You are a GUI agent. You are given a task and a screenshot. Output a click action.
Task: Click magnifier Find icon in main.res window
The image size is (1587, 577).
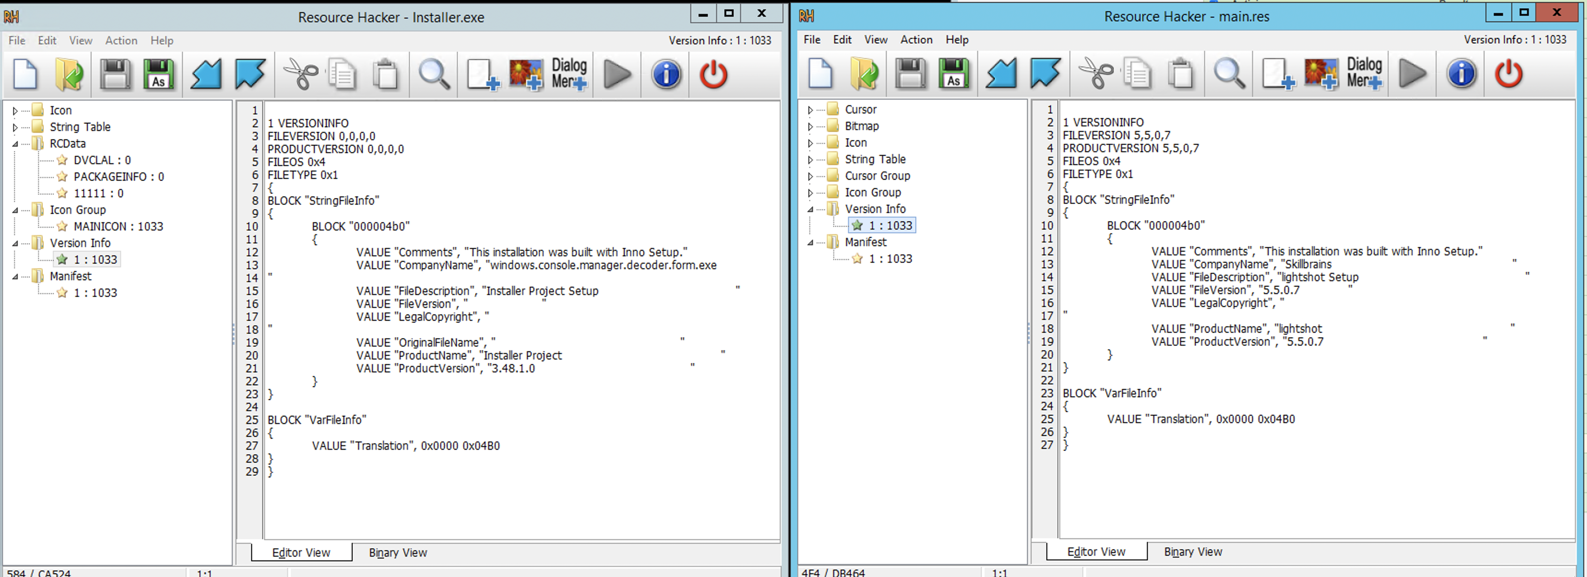pos(1229,74)
